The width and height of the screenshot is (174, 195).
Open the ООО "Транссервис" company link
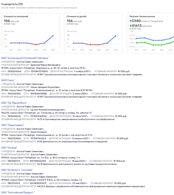tap(13, 125)
